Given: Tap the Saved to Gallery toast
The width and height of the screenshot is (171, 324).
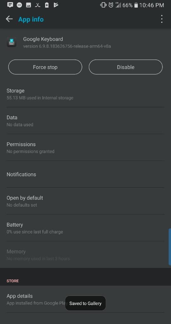Looking at the screenshot, I should [x=85, y=303].
